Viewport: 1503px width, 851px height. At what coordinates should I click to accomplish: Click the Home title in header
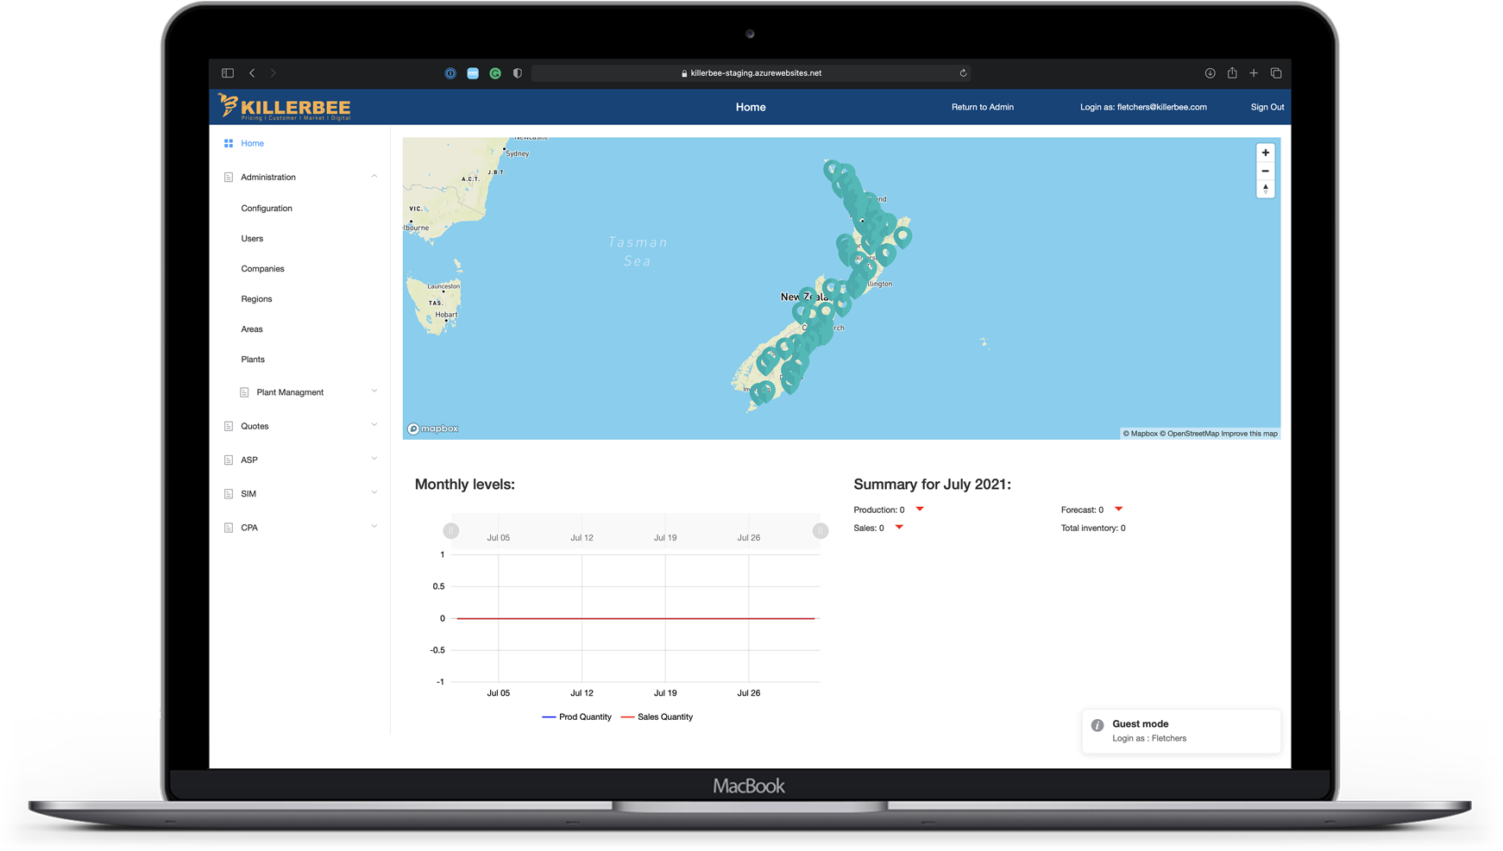pos(751,107)
